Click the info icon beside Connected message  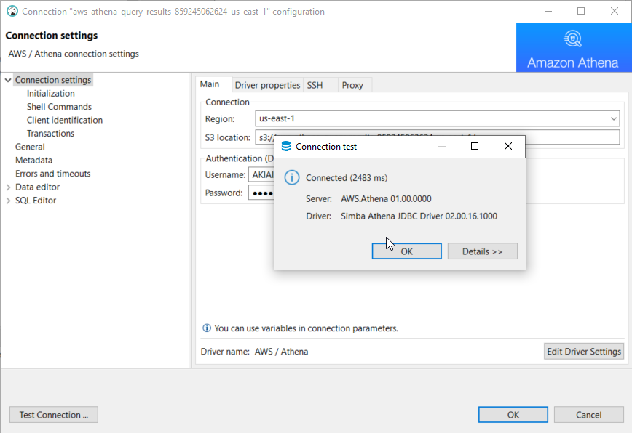click(292, 177)
